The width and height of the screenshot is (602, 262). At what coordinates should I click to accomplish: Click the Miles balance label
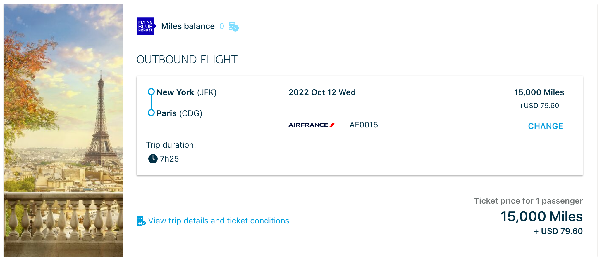(188, 26)
